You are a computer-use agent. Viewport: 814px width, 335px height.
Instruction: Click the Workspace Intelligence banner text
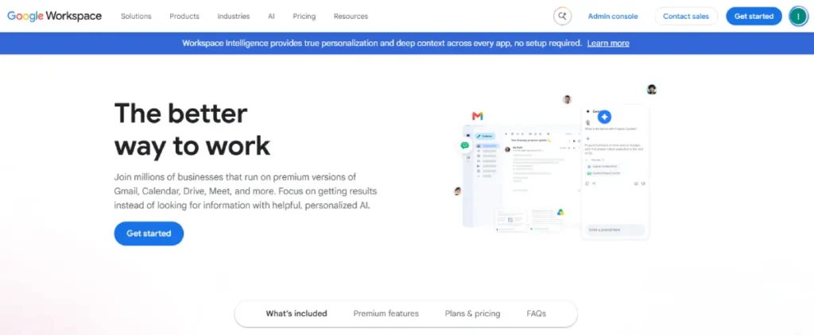pyautogui.click(x=382, y=43)
